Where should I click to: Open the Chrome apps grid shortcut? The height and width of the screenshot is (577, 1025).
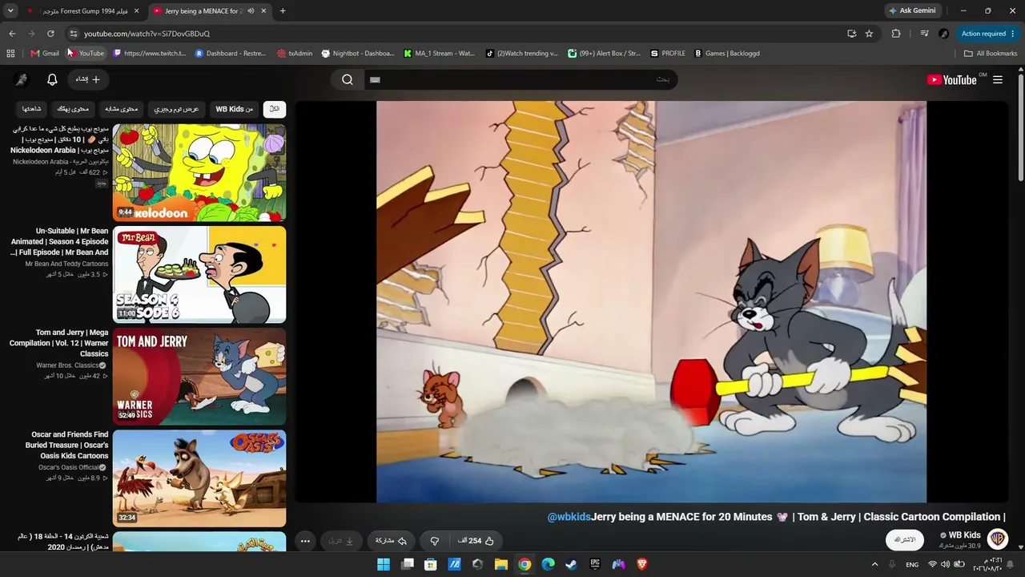pyautogui.click(x=10, y=54)
